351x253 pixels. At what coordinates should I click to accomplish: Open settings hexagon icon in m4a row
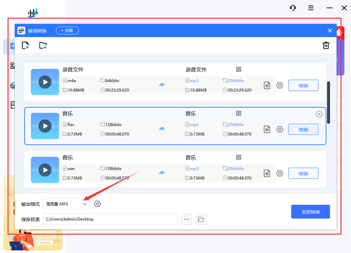coord(280,85)
